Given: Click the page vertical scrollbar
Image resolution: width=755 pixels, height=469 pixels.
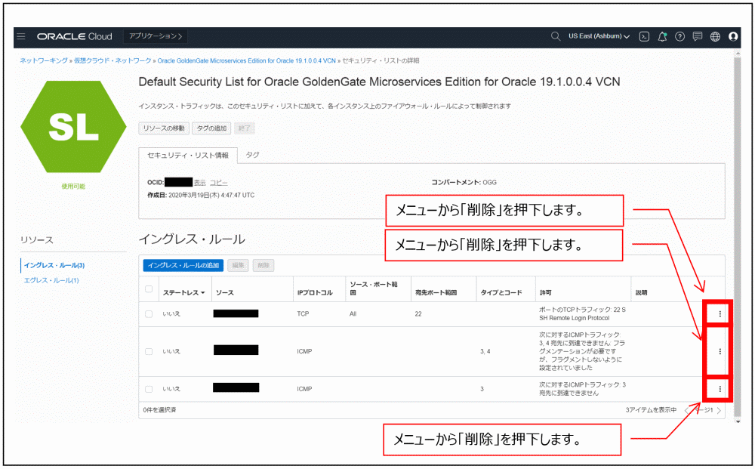Looking at the screenshot, I should pos(737,236).
